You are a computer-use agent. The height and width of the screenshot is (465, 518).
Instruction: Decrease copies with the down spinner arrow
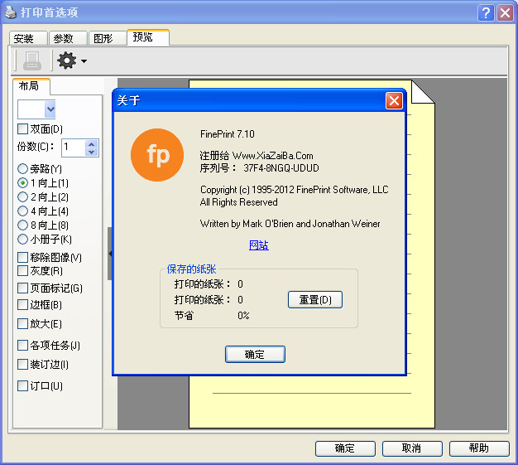[92, 152]
